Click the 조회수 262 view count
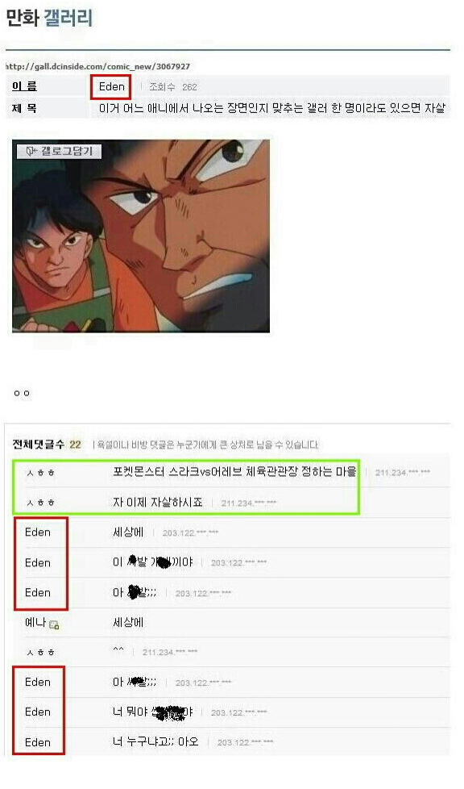Viewport: 464px width, 789px height. pos(173,87)
